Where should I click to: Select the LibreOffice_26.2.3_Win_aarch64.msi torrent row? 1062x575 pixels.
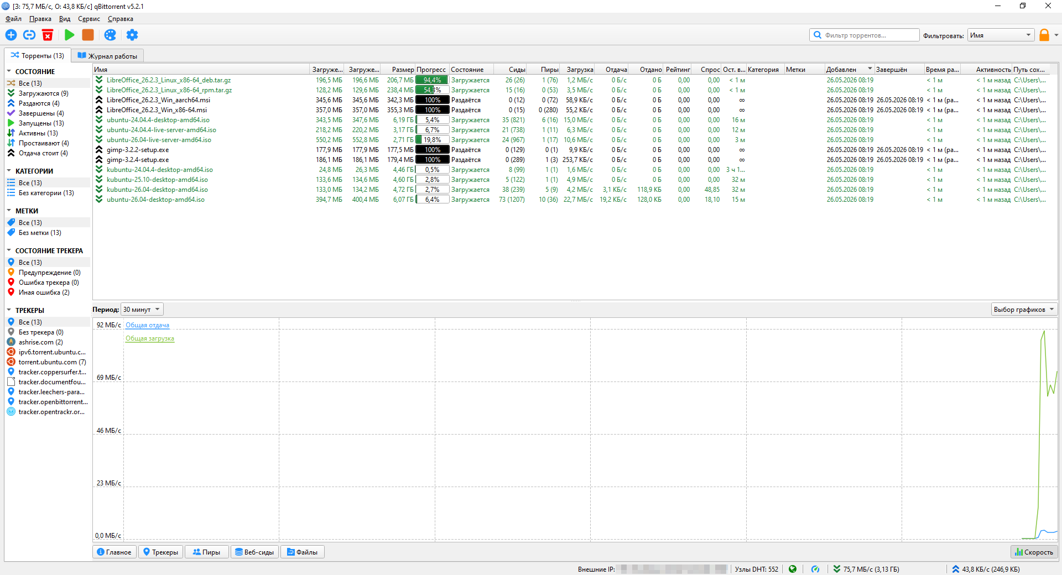tap(575, 100)
